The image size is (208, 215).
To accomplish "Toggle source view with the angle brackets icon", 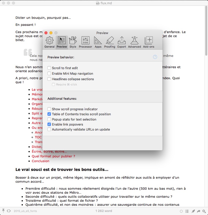I will tap(9, 211).
